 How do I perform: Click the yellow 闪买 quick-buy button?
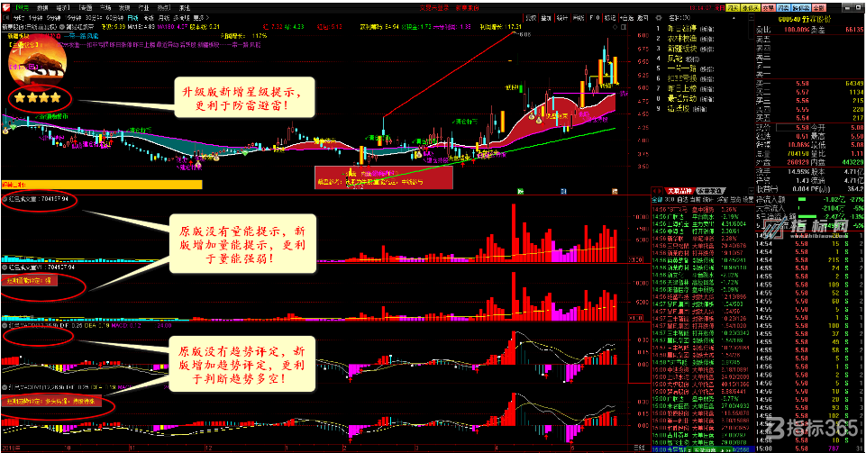pyautogui.click(x=733, y=8)
